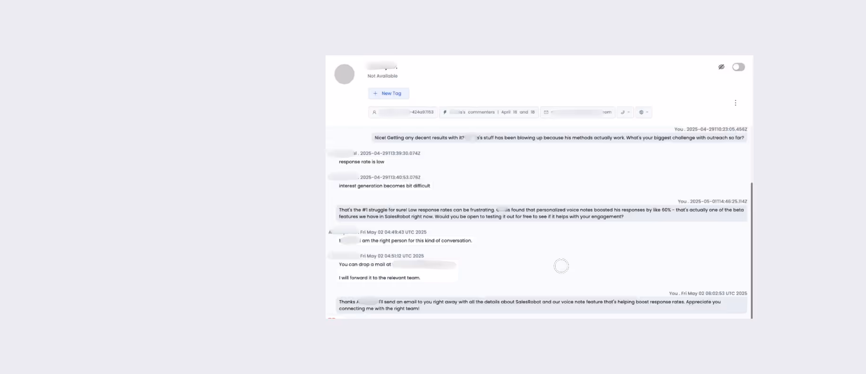Screen dimensions: 866x374
Task: Click timestamp "Fri May 02 04:49:43 UTC 2025"
Action: (x=393, y=232)
